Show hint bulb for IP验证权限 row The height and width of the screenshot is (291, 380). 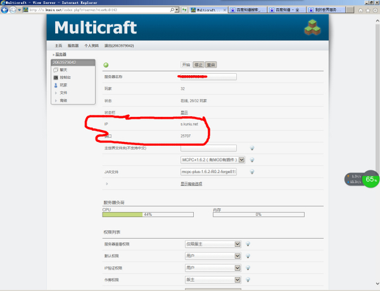248,268
